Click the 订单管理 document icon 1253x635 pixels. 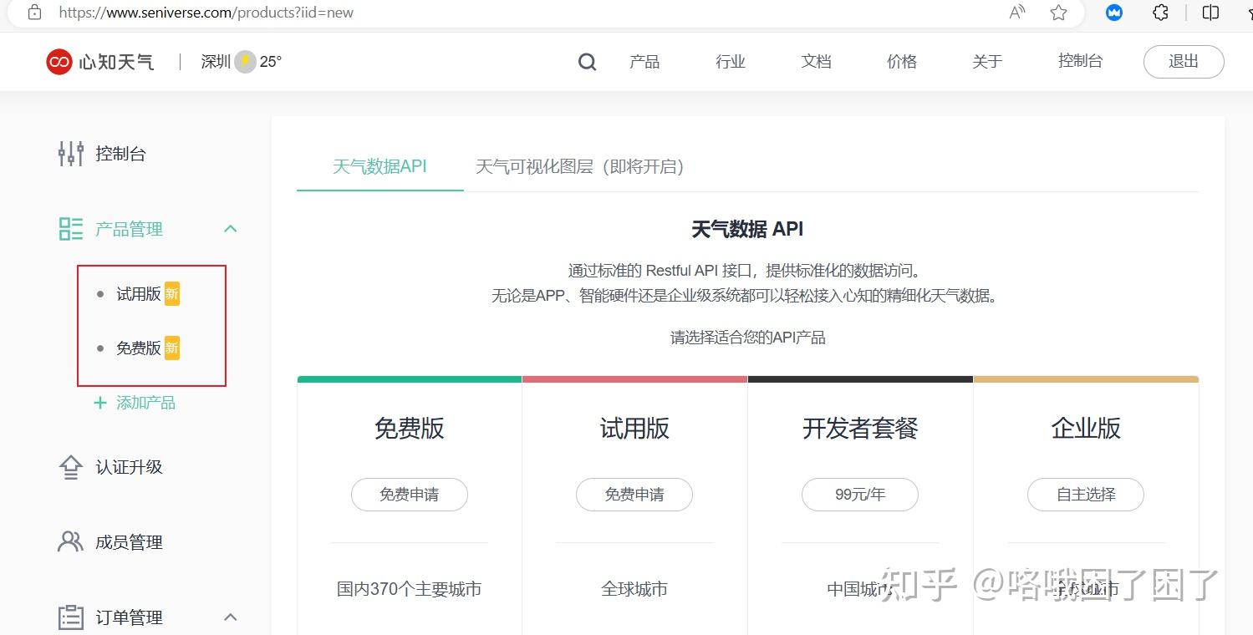point(71,617)
